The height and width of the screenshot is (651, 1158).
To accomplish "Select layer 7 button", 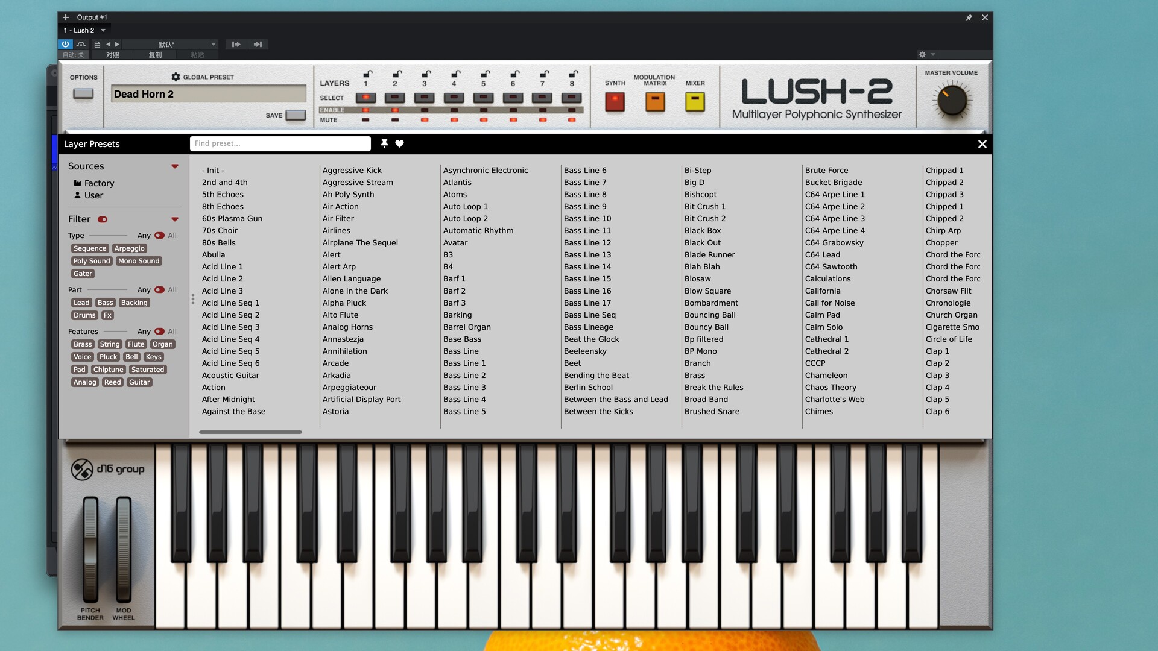I will coord(542,97).
